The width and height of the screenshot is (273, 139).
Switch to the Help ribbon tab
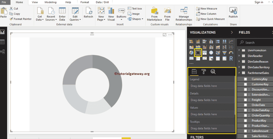pyautogui.click(x=68, y=2)
